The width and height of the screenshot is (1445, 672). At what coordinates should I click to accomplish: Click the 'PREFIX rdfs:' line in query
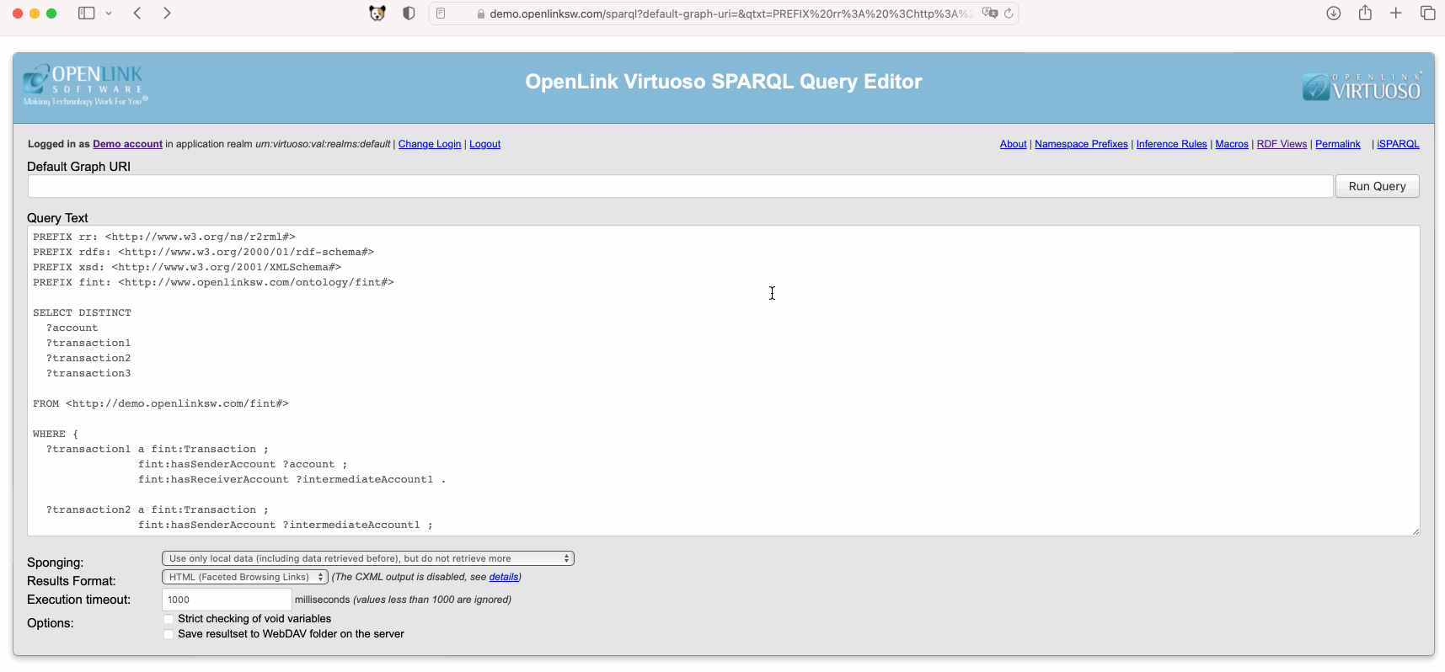[203, 252]
